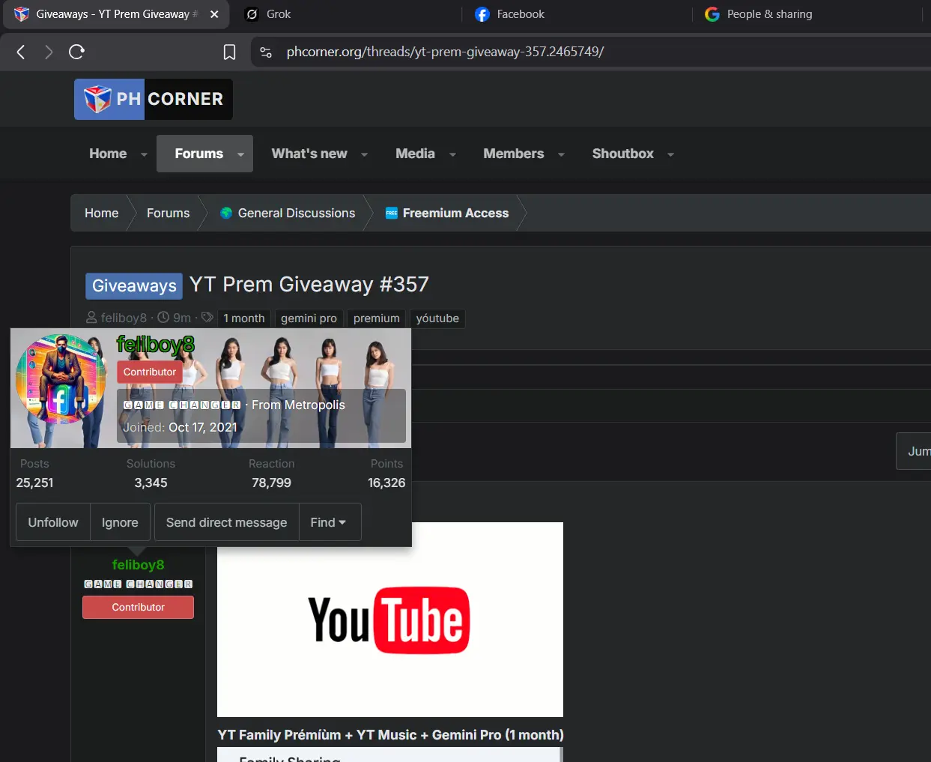
Task: Expand the Shoutbox dropdown arrow
Action: click(670, 154)
